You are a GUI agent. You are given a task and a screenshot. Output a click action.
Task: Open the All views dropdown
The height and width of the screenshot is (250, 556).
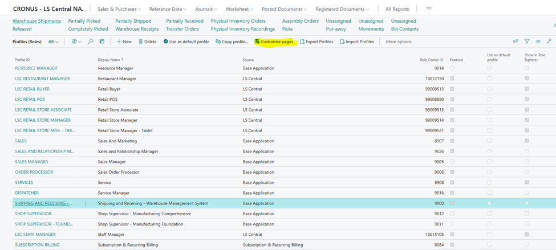(53, 42)
